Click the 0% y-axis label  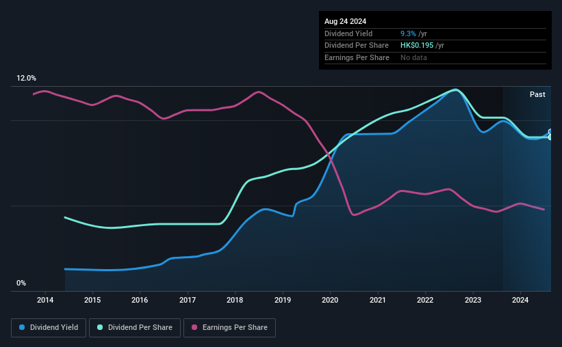click(21, 283)
